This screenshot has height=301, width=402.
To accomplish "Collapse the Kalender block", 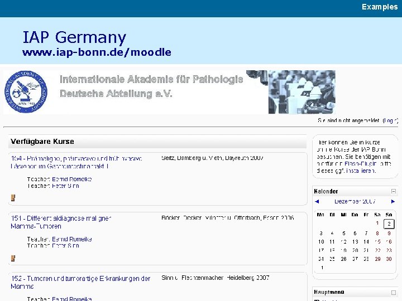I will point(394,191).
